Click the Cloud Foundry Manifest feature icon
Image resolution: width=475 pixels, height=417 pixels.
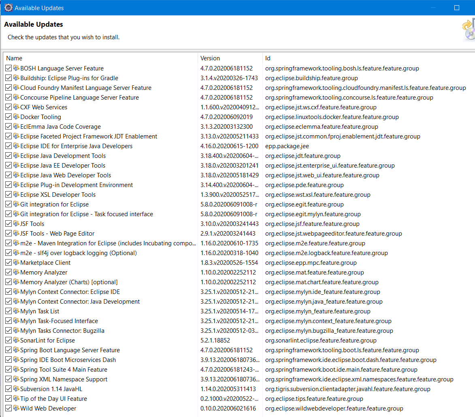tap(16, 87)
